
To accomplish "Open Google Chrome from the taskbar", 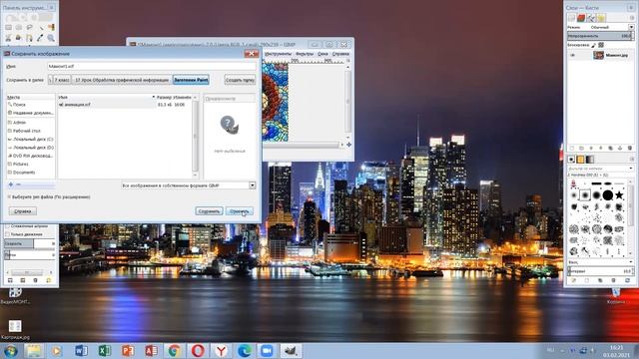I will [x=174, y=350].
